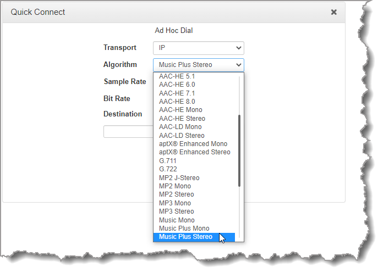Screen dimensions: 389x279
Task: Click the Destination input field
Action: pos(128,132)
